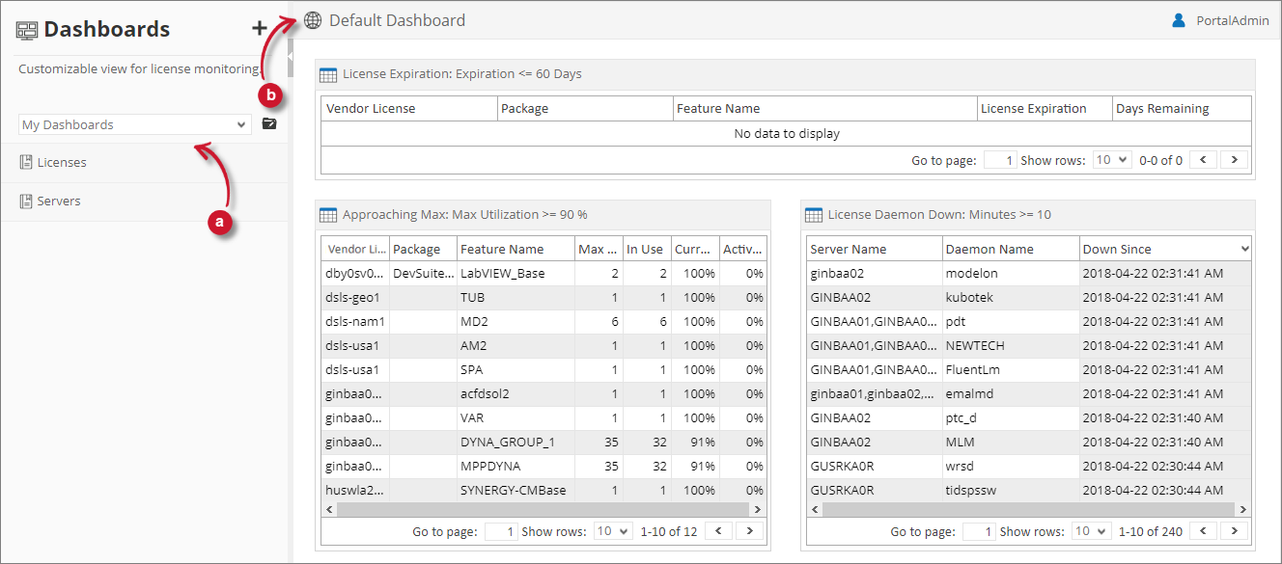Go to previous page in License Expiration
The width and height of the screenshot is (1282, 564).
click(x=1203, y=160)
